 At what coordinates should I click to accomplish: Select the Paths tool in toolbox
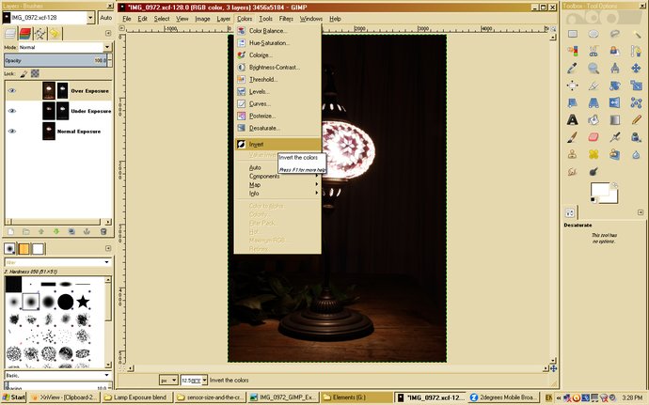tap(636, 51)
